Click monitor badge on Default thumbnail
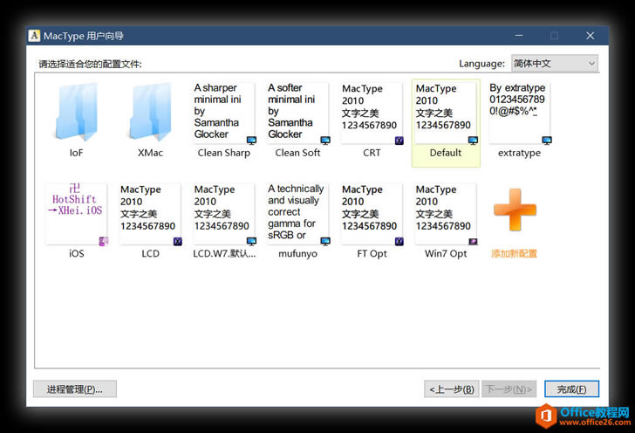The image size is (635, 433). 473,141
